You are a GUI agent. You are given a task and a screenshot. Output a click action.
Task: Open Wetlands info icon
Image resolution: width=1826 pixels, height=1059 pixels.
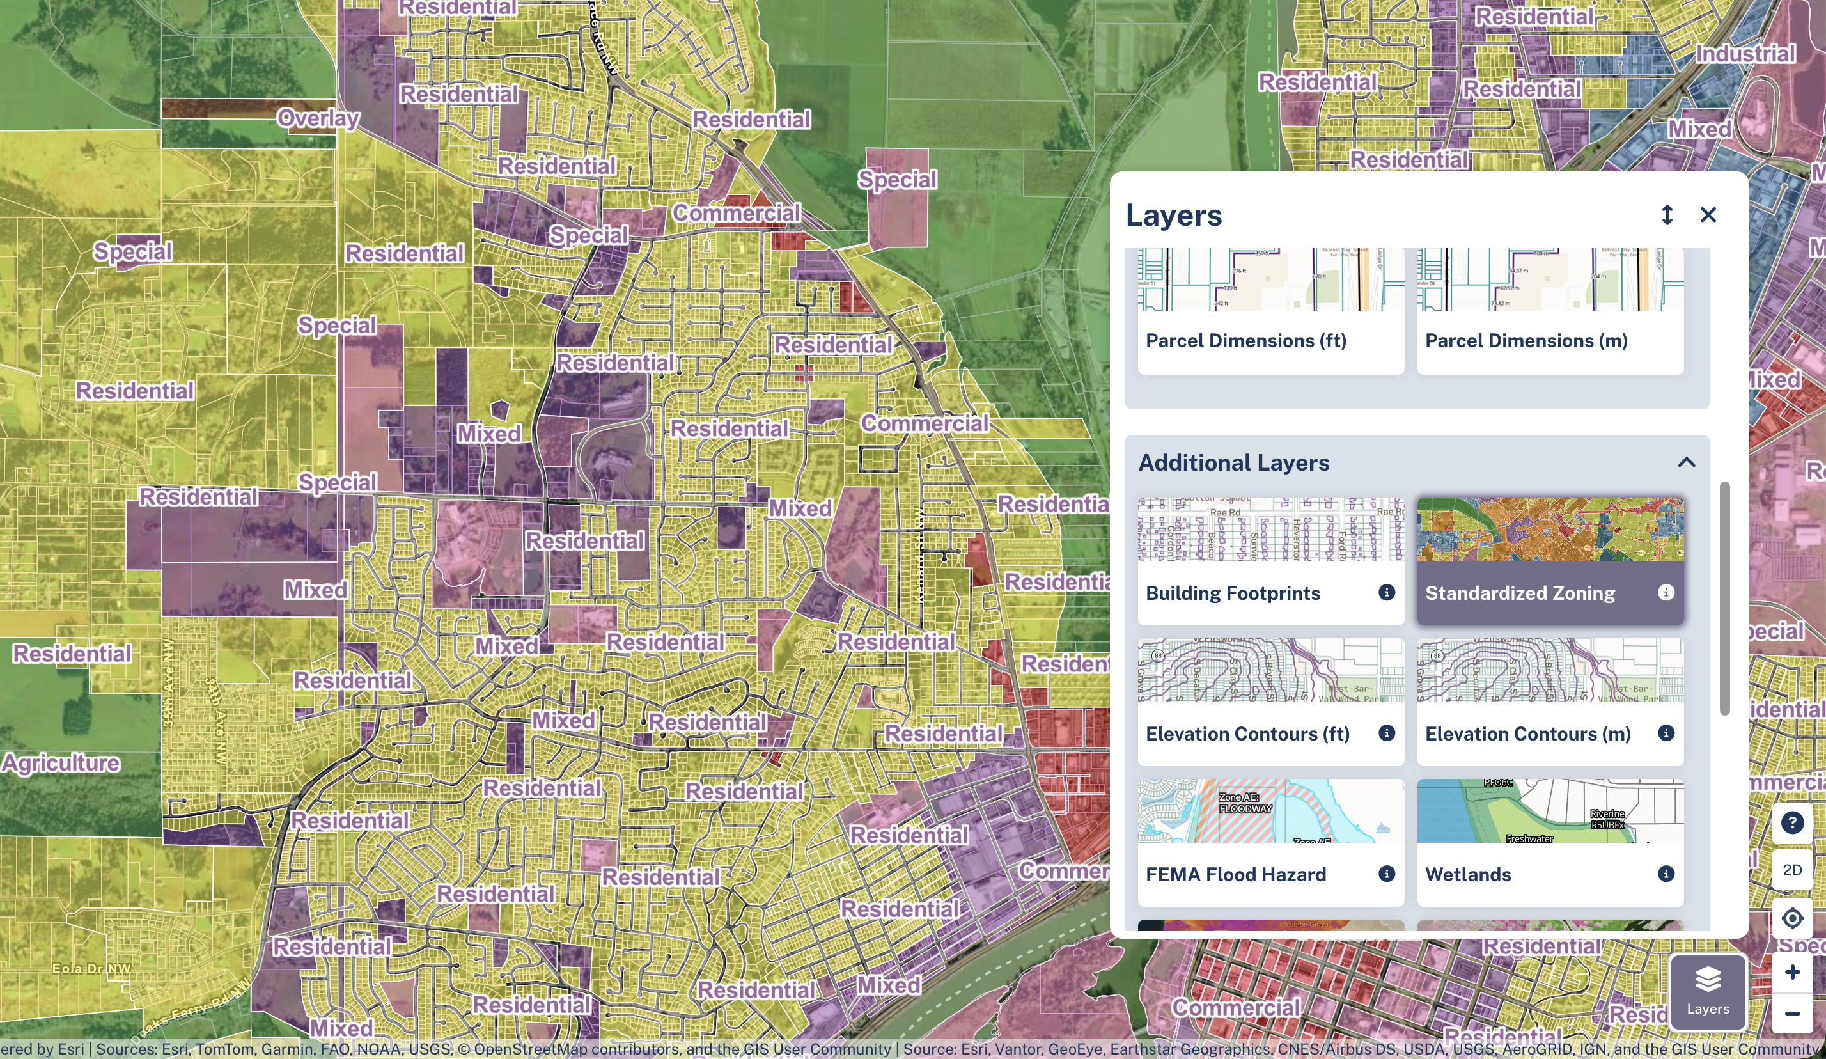coord(1666,874)
